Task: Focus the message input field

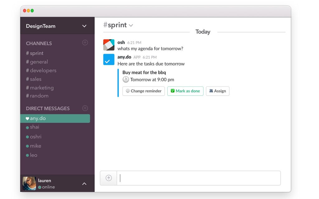Action: tap(199, 178)
